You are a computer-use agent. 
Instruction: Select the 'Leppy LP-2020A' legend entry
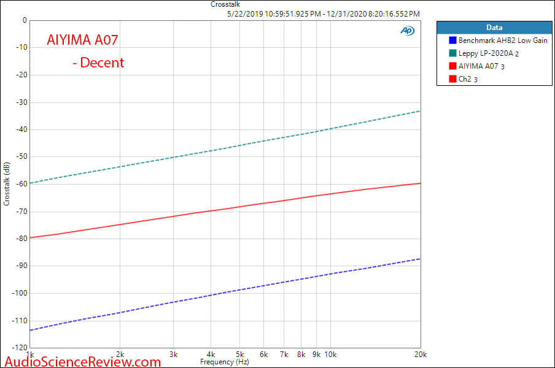[489, 53]
